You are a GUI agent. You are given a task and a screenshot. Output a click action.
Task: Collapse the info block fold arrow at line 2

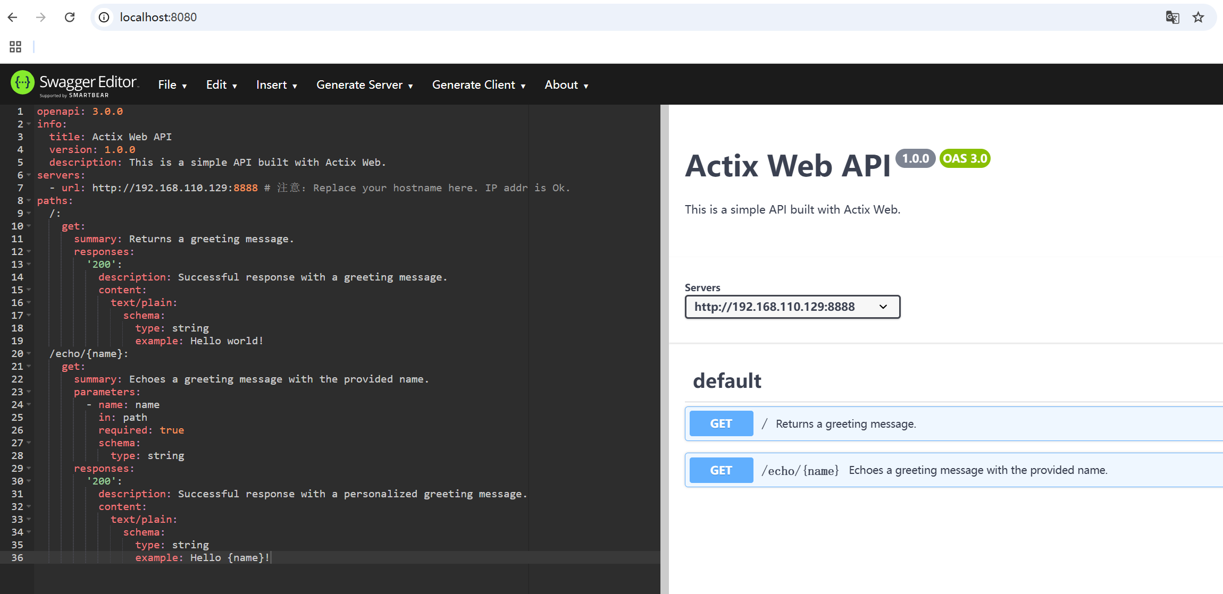pos(29,124)
